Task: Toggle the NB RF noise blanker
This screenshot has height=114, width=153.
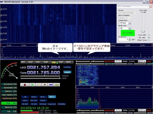Action: [x=34, y=97]
